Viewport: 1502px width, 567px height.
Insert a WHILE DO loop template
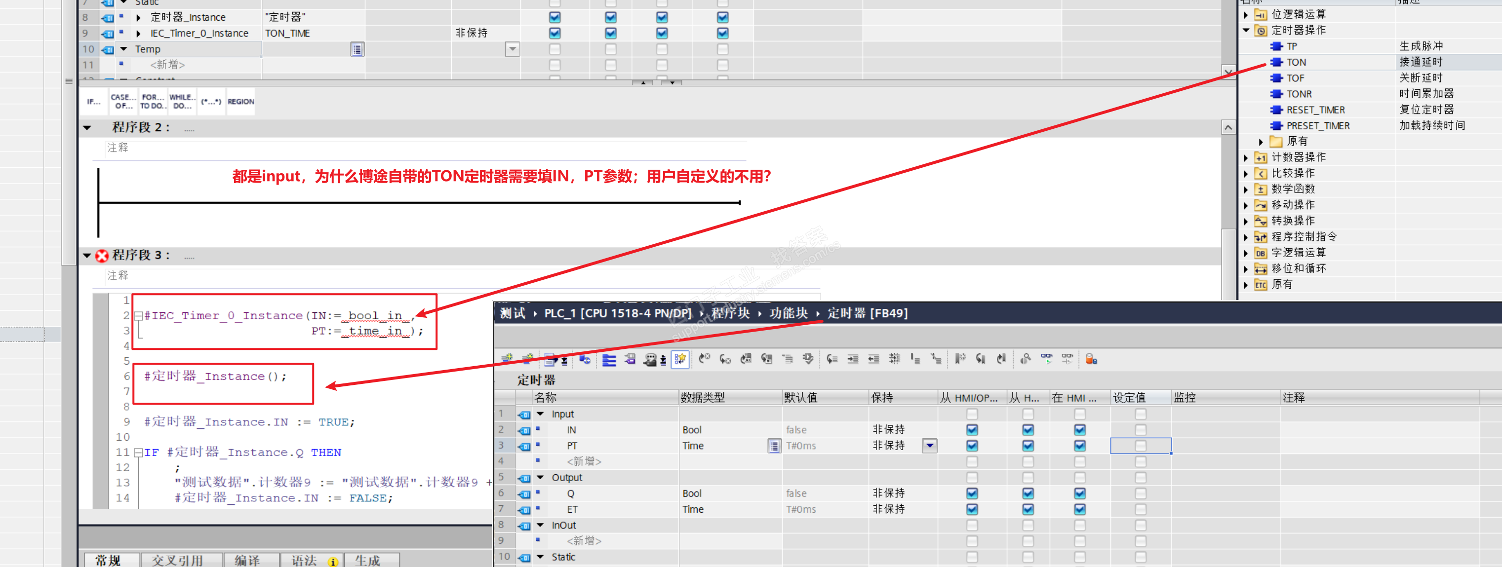pyautogui.click(x=183, y=101)
